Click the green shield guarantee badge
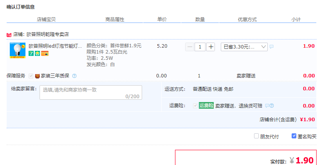Screen dimensions: 321x165 click(x=37, y=54)
